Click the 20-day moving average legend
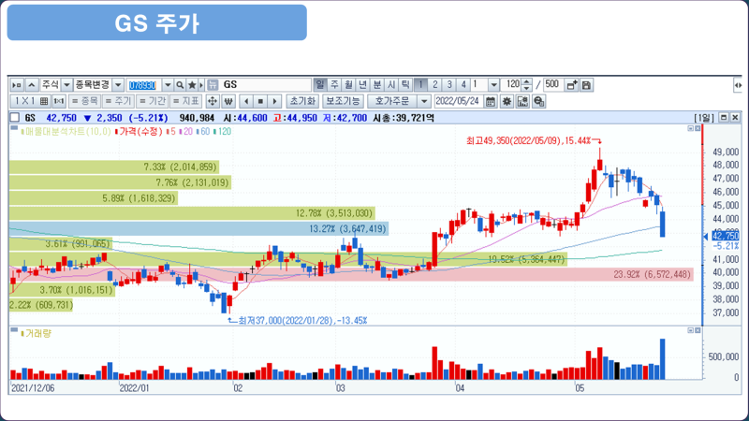Screen dimensions: 749x421 pyautogui.click(x=185, y=131)
